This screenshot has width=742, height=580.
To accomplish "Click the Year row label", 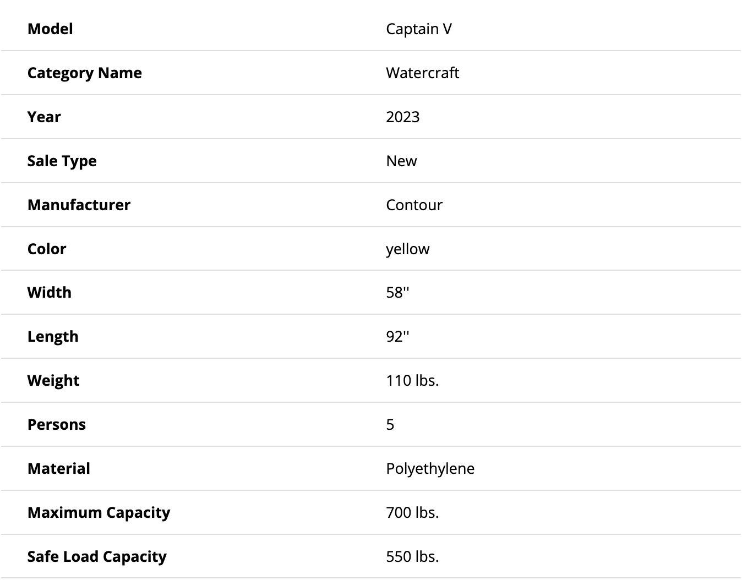I will (44, 117).
